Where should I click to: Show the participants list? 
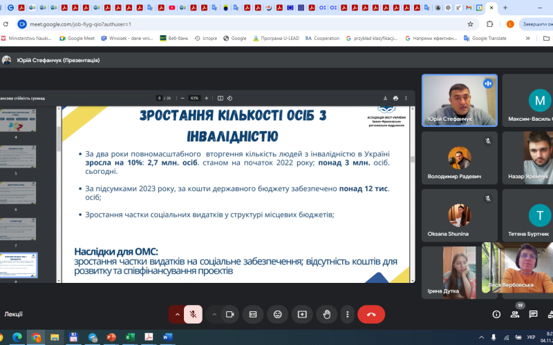515,315
